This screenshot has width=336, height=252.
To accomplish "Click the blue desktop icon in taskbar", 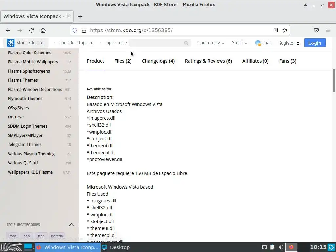I will pos(28,247).
